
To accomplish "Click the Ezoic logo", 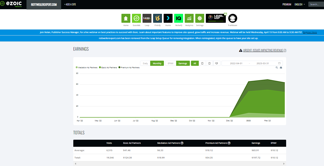I will point(11,4).
